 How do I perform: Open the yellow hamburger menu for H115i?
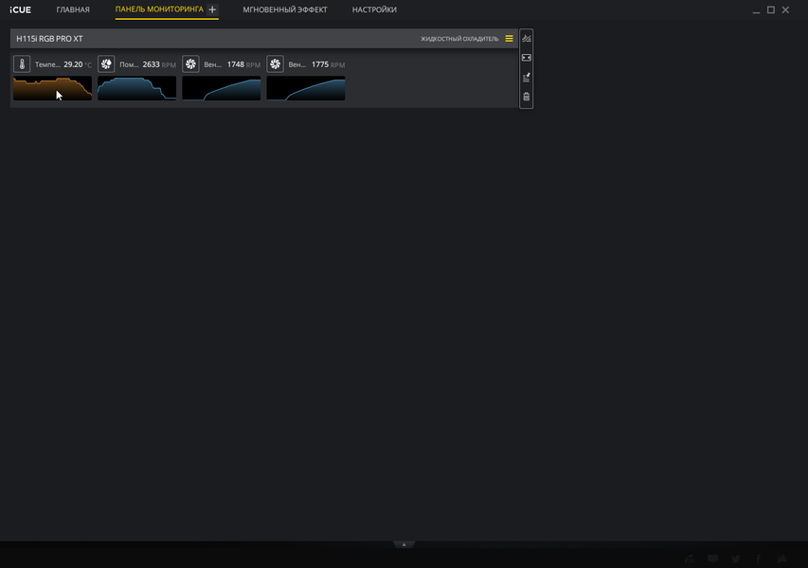(509, 39)
